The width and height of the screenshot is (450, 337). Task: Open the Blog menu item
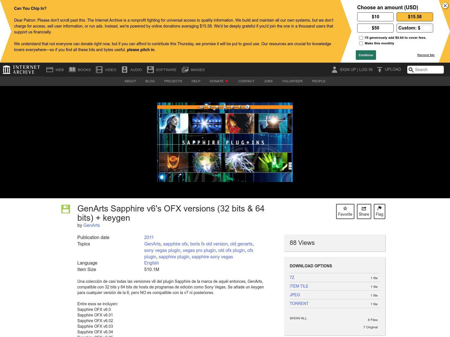(x=150, y=81)
